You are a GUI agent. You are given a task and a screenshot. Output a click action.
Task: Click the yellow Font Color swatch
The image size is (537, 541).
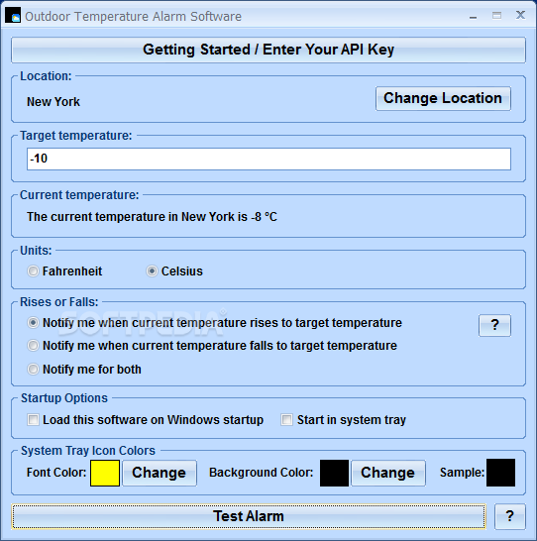coord(105,473)
